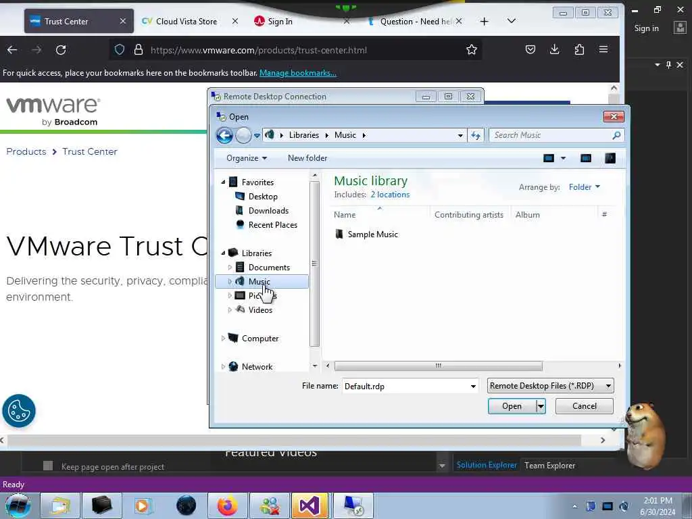Open the file type Remote Desktop Files dropdown
This screenshot has width=692, height=519.
point(550,386)
